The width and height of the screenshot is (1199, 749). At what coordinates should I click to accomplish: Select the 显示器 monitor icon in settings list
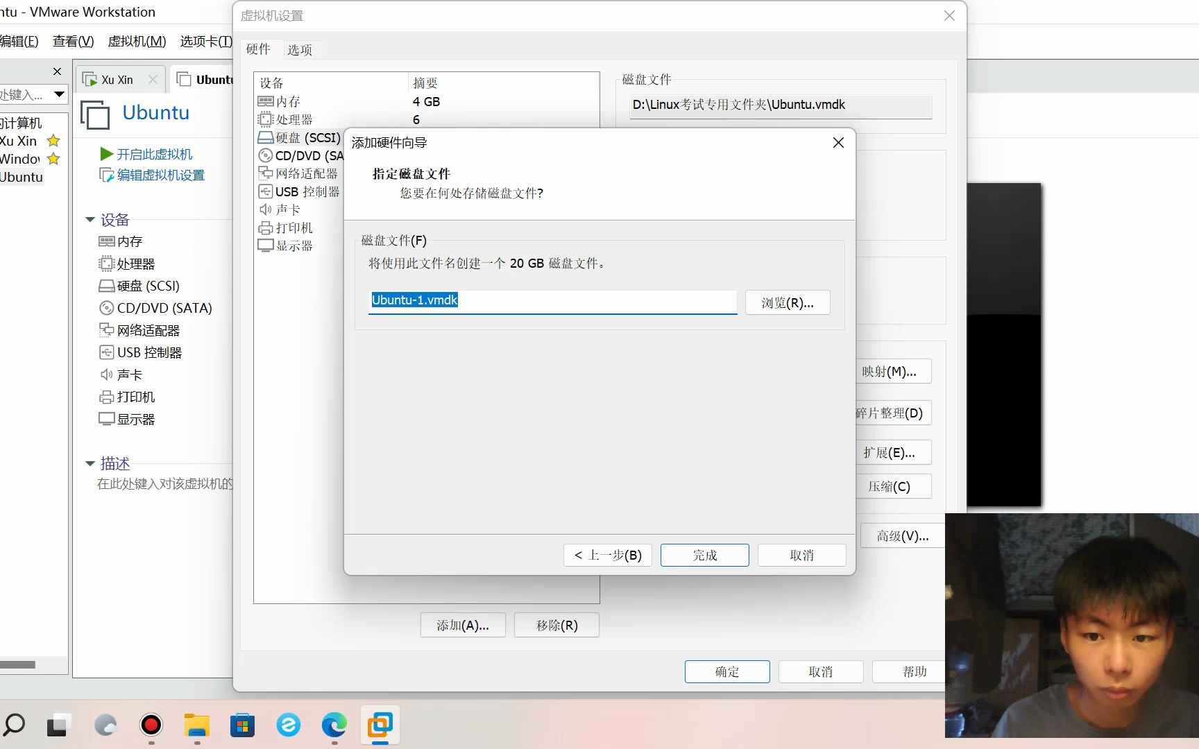click(265, 246)
